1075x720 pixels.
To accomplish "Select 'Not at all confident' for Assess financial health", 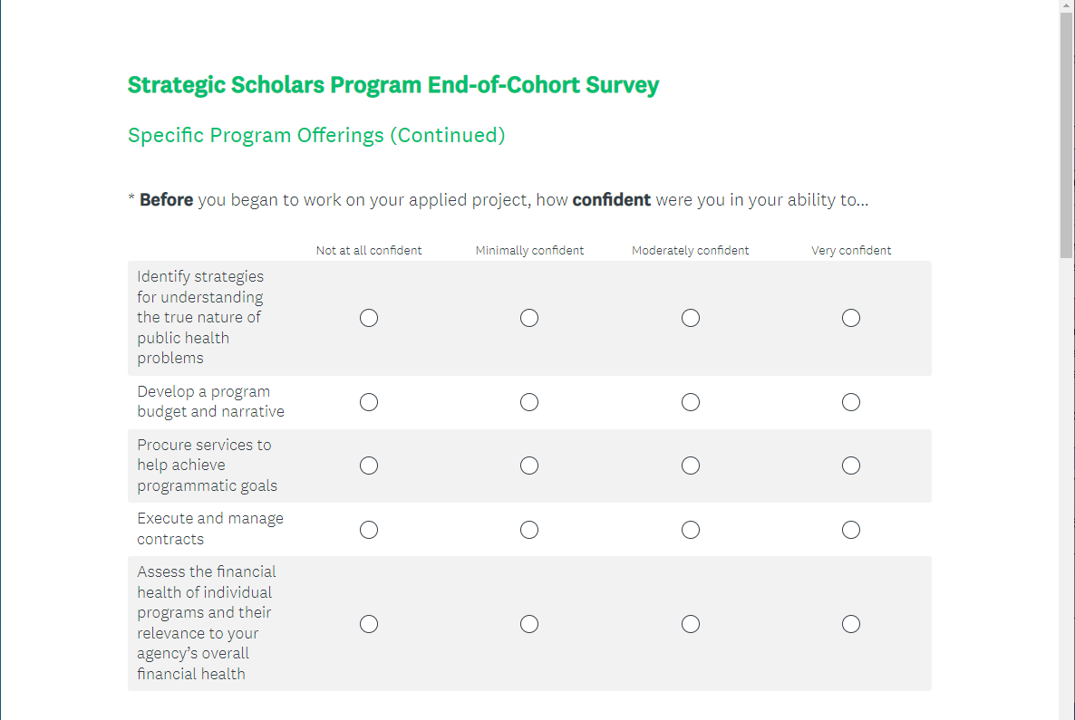I will pos(369,624).
